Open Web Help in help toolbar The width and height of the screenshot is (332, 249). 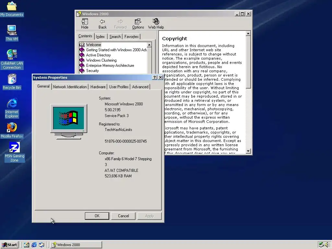(x=156, y=24)
